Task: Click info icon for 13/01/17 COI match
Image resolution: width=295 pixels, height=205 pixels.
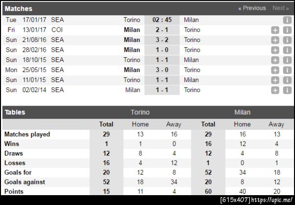Action: click(287, 30)
